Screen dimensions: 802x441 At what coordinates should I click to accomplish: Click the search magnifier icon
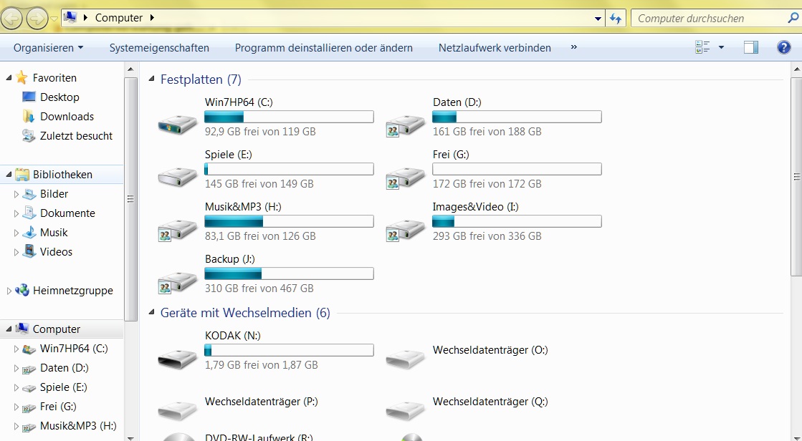click(x=793, y=18)
